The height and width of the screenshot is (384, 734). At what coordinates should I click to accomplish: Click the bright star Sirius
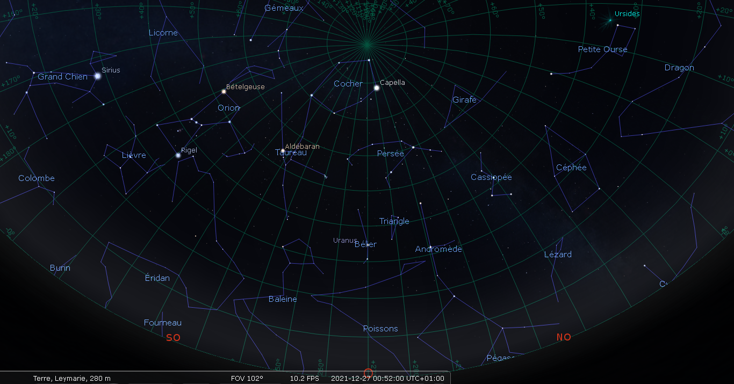tap(98, 76)
